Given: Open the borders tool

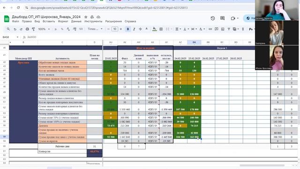Looking at the screenshot, I should [x=161, y=29].
